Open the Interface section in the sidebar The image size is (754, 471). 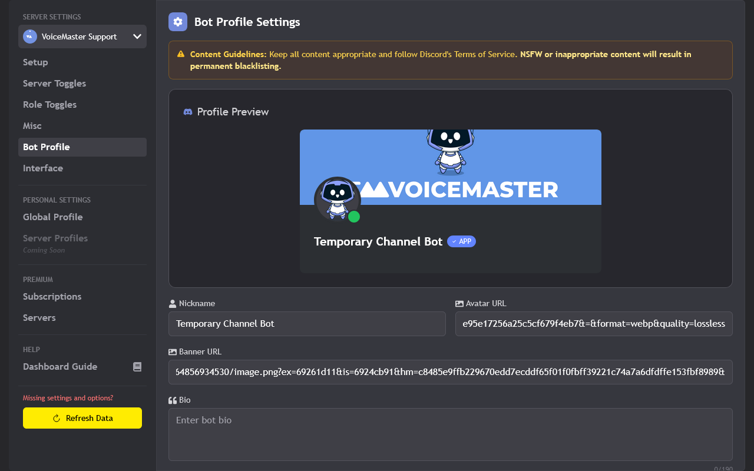click(x=42, y=168)
